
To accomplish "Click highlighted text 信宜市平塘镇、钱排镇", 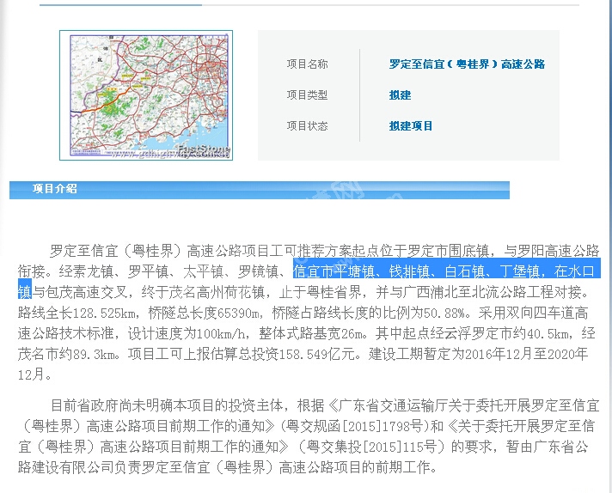I will click(362, 271).
